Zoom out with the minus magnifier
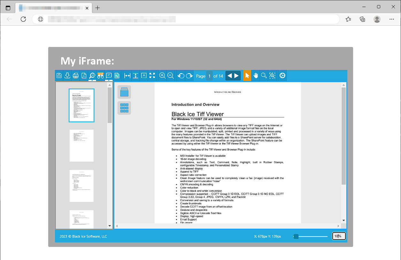This screenshot has height=260, width=401. click(x=170, y=76)
